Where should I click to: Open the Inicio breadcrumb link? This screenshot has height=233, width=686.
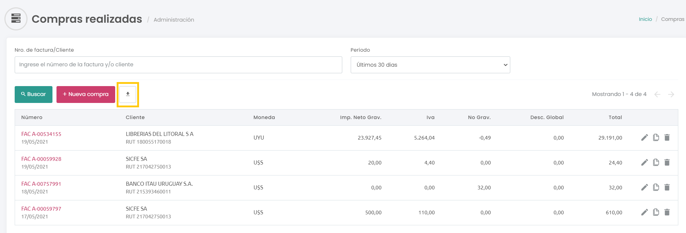tap(645, 19)
